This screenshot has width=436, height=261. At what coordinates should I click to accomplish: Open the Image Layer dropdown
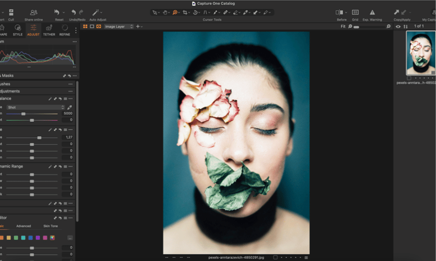click(x=119, y=26)
